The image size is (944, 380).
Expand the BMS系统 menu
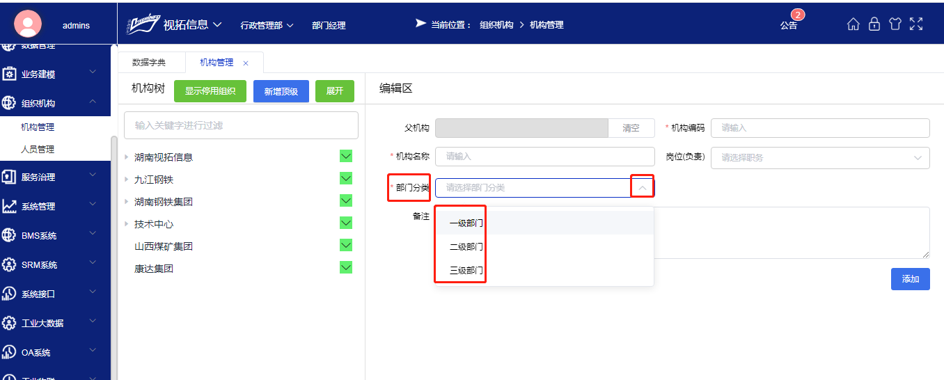click(93, 234)
